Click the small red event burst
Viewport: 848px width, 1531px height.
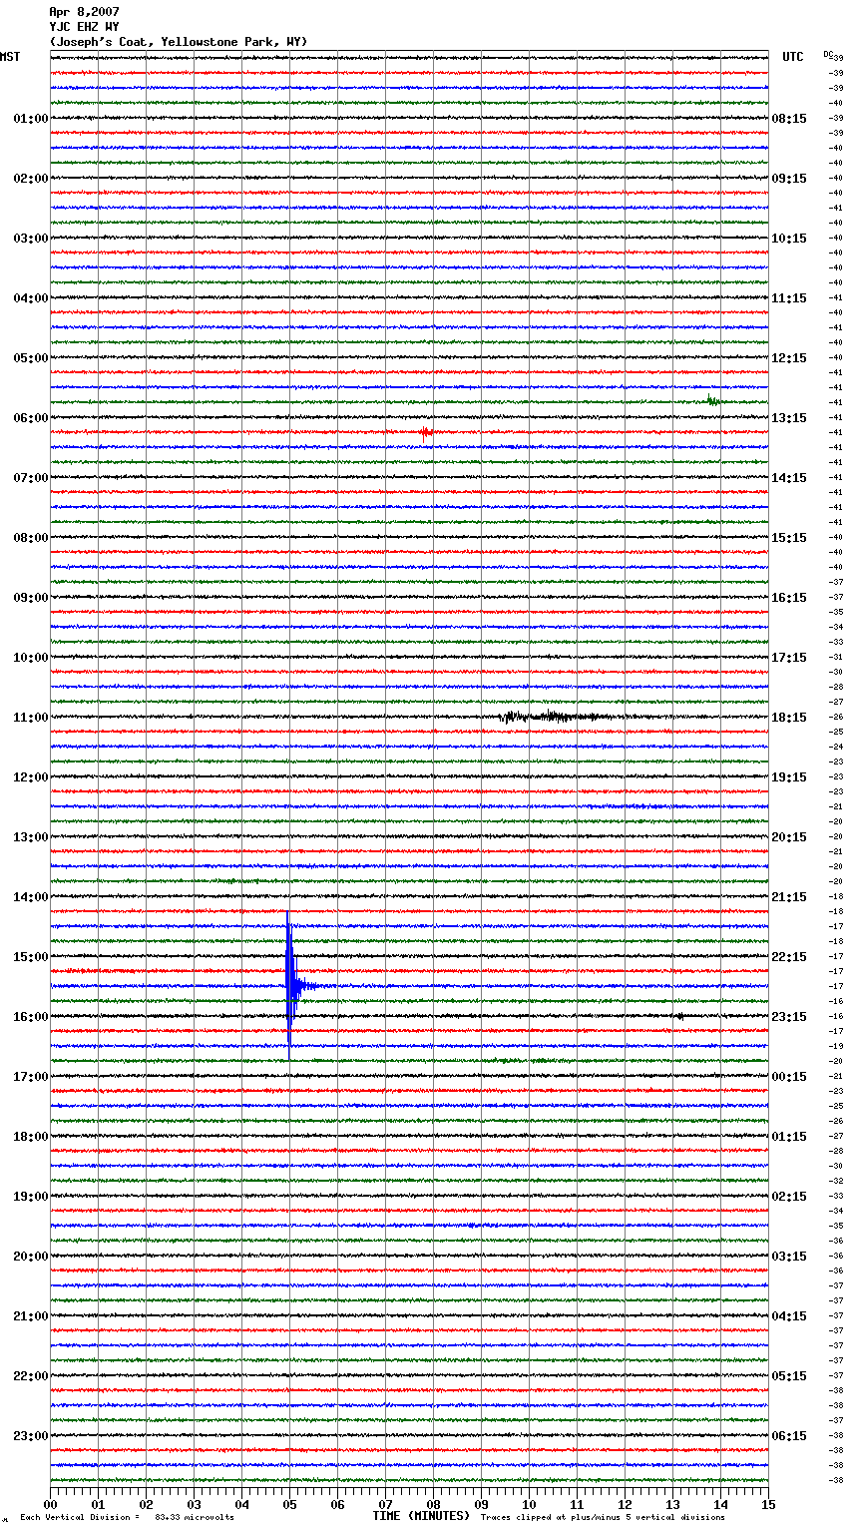coord(426,433)
